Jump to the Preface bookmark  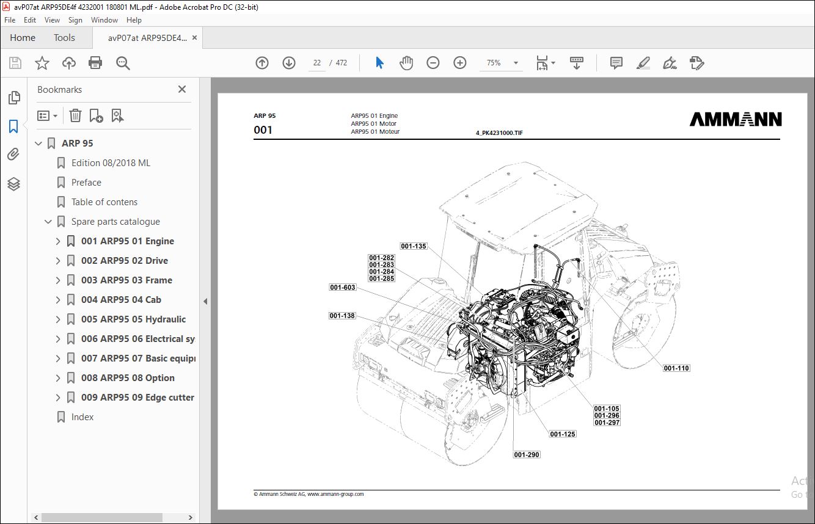86,183
